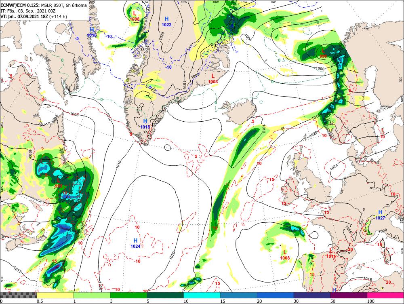Select the yellow 0.5–1 legend swatch
The width and height of the screenshot is (404, 304).
(55, 295)
